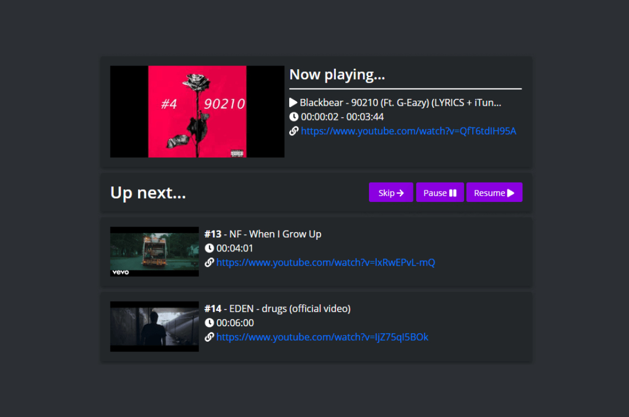Image resolution: width=629 pixels, height=417 pixels.
Task: Pause the playback
Action: 440,192
